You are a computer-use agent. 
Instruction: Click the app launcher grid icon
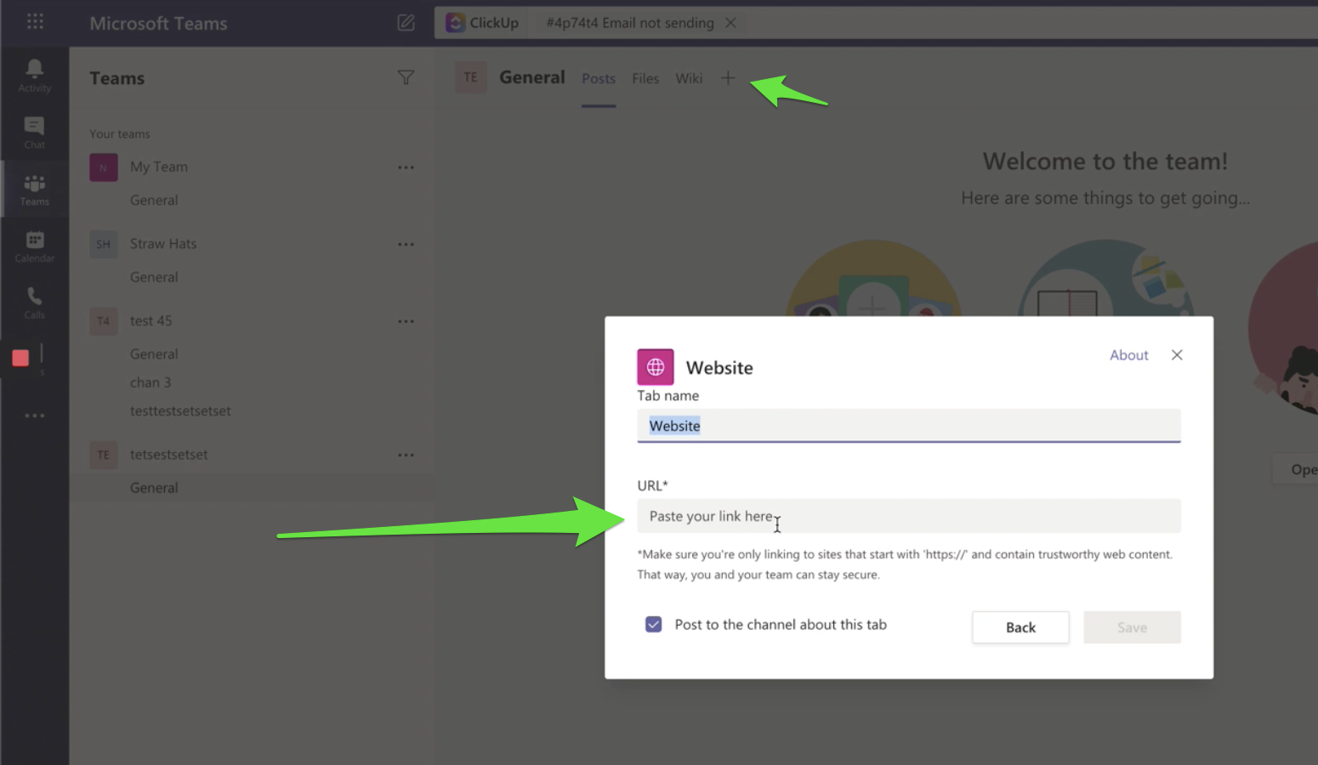(35, 21)
